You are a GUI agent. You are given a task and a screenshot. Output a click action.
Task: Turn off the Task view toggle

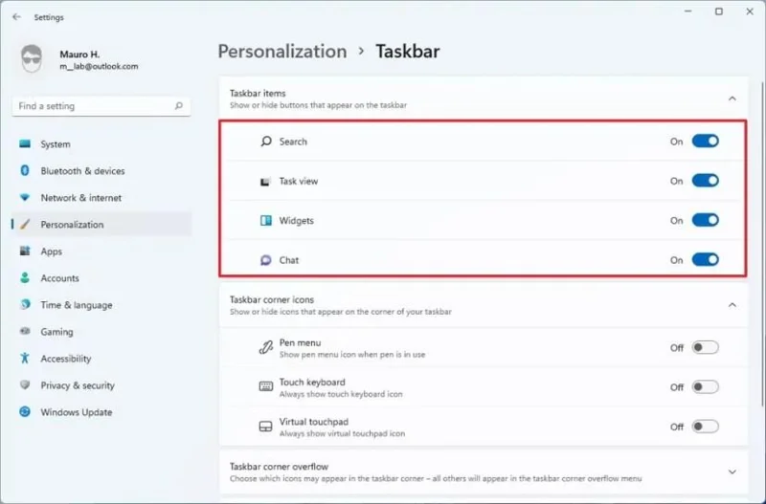pos(706,181)
